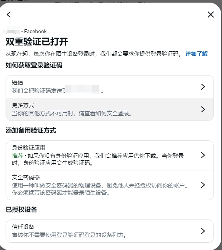Screen dimensions: 222x250
Task: Expand the chevron beside 短信
Action: [x=203, y=87]
